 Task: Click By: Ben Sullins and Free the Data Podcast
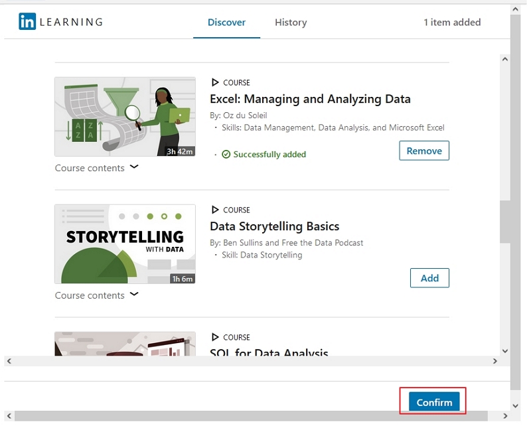click(287, 243)
